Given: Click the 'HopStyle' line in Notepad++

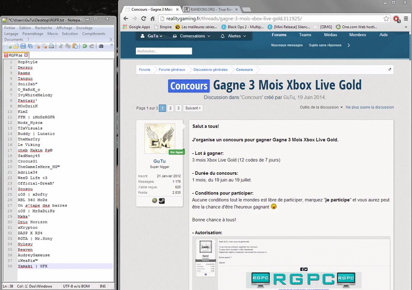Looking at the screenshot, I should pos(28,62).
